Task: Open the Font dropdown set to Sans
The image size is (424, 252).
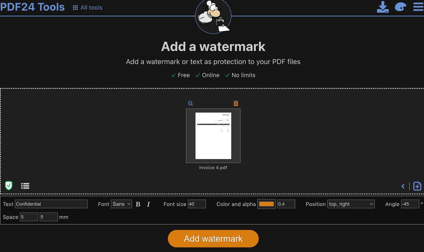Action: tap(121, 204)
